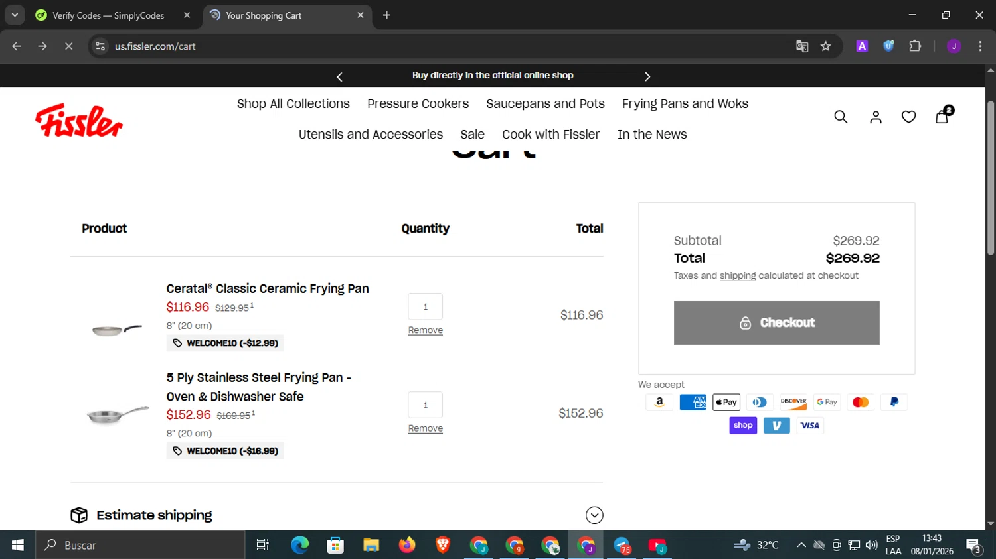Image resolution: width=996 pixels, height=559 pixels.
Task: Open Brave browser from the taskbar
Action: [x=442, y=545]
